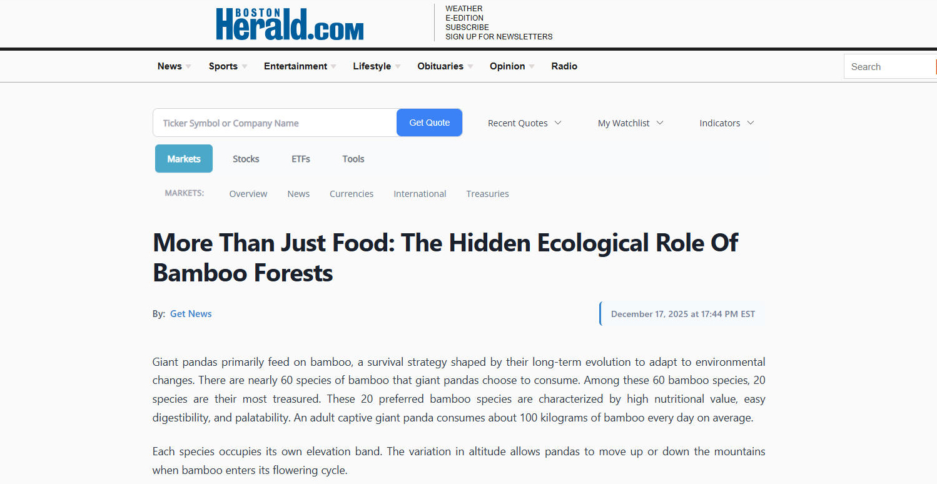Switch to the ETFs tab
The image size is (937, 484).
[x=301, y=159]
